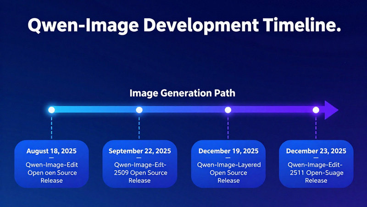Select the Qwen-Image-Layered release card
Image resolution: width=367 pixels, height=207 pixels.
(228, 164)
